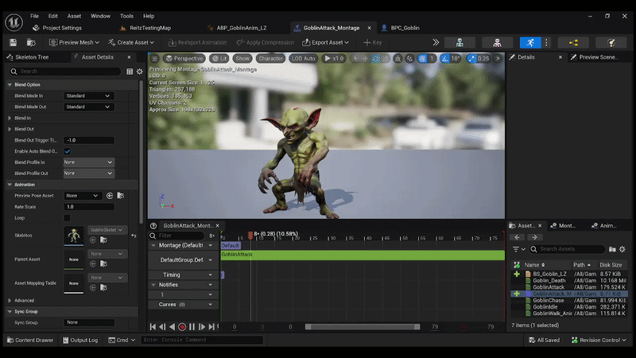The image size is (636, 358).
Task: Toggle scale snap icon in viewport
Action: tap(471, 58)
